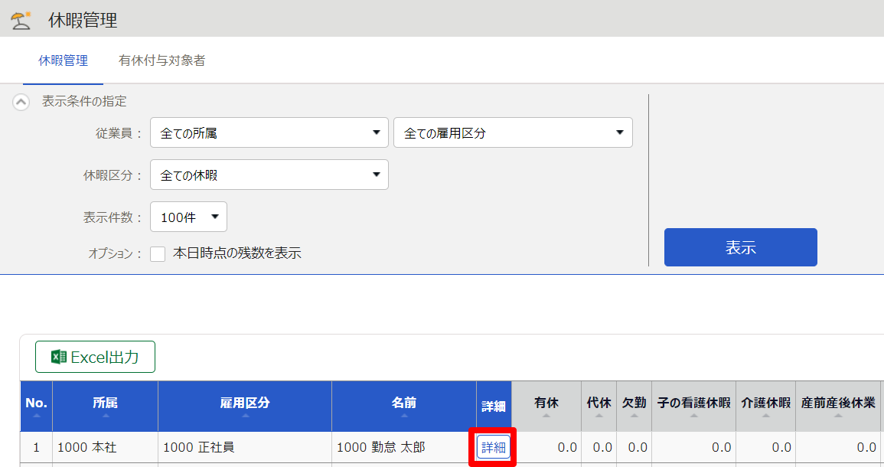Click the cell 1000 正社員
This screenshot has height=467, width=884.
(245, 447)
